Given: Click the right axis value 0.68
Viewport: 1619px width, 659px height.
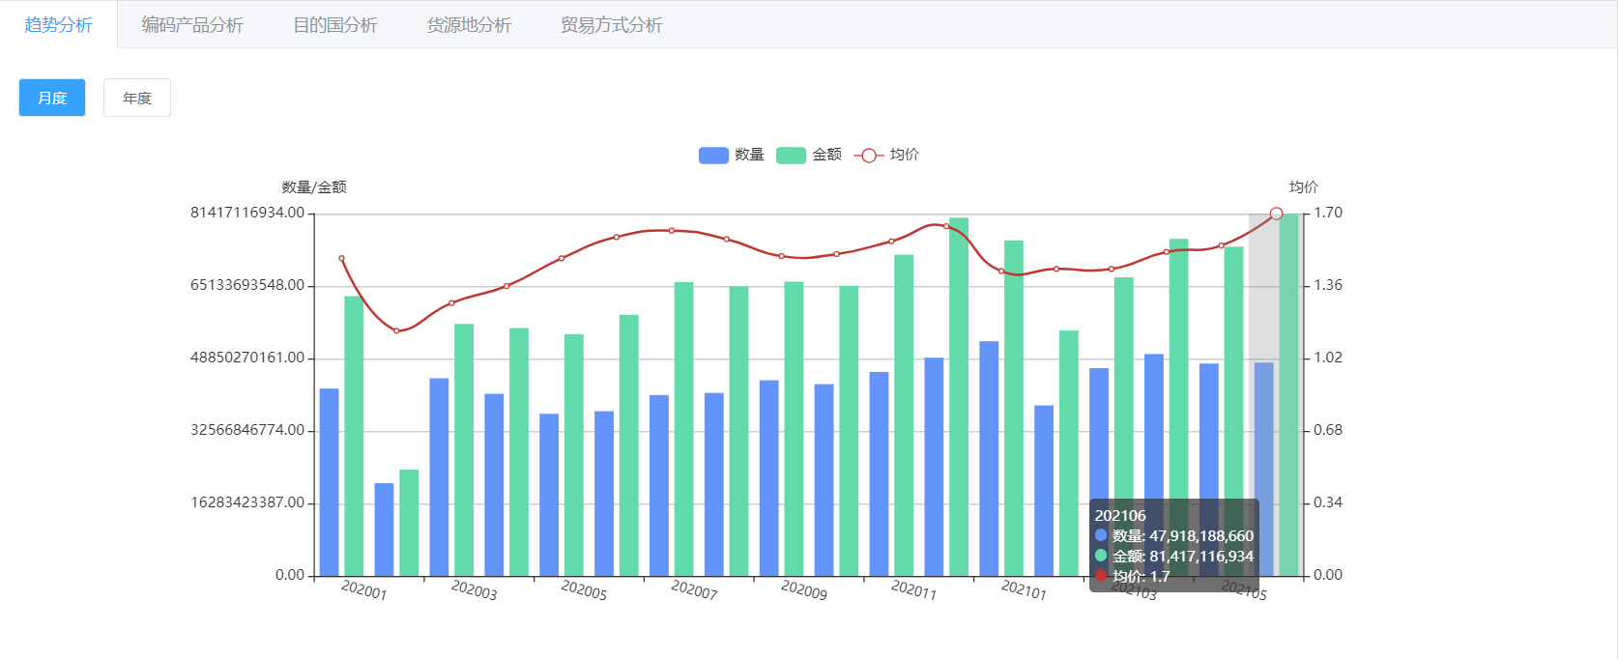Looking at the screenshot, I should tap(1328, 430).
